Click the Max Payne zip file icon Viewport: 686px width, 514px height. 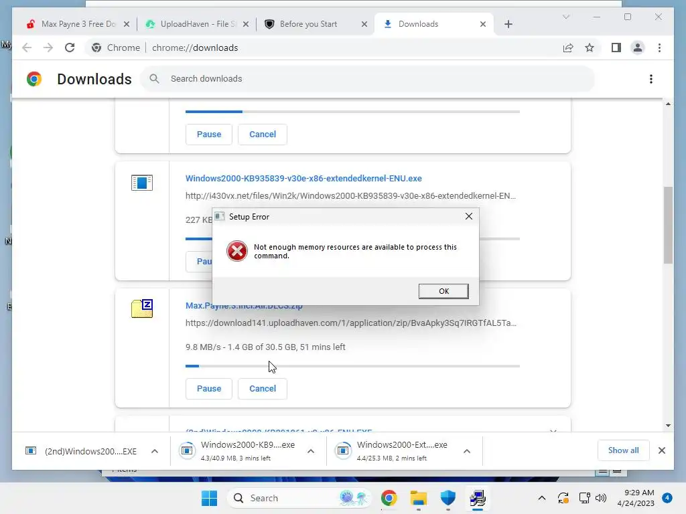pyautogui.click(x=142, y=308)
